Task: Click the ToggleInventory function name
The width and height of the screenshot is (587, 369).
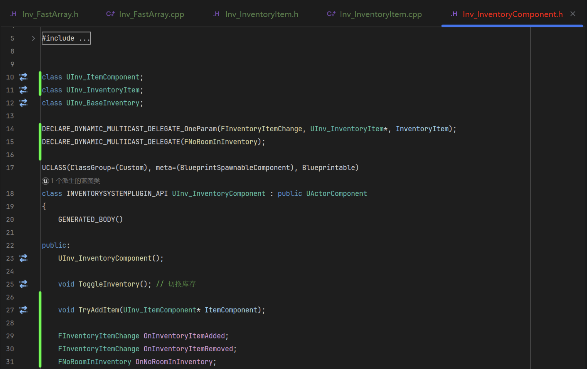Action: click(109, 284)
